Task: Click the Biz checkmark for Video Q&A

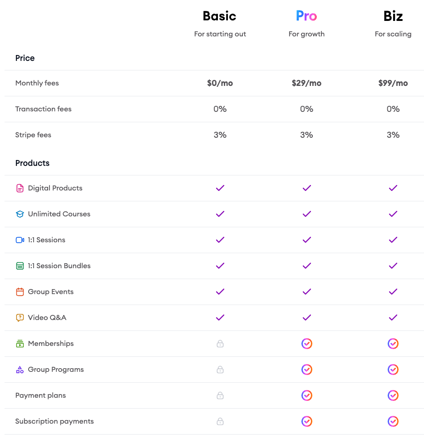Action: point(393,318)
